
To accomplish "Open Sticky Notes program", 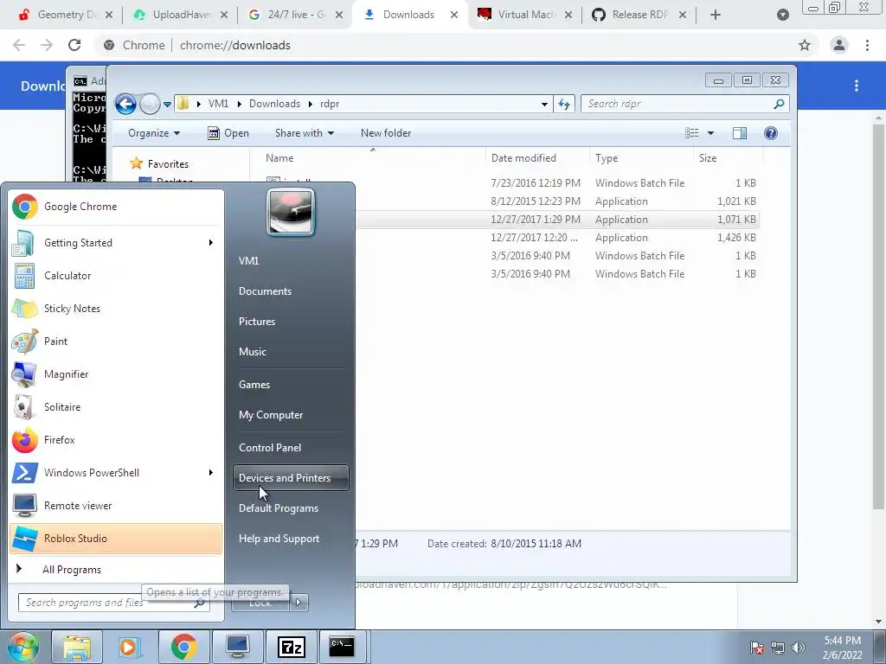I will (116, 309).
